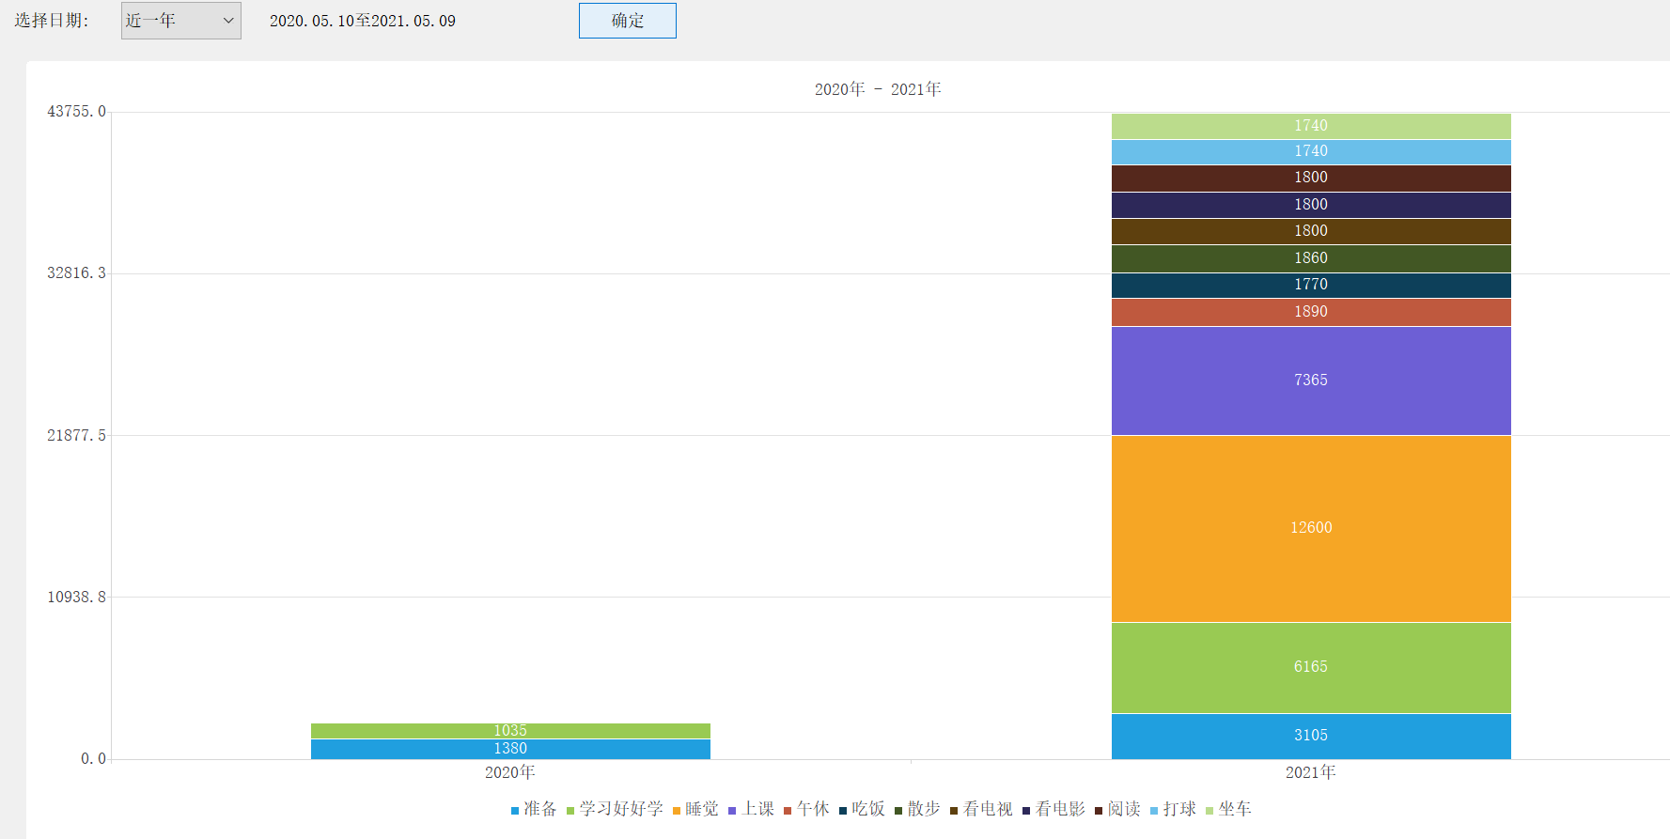Click the 打球 legend entry

[1173, 809]
